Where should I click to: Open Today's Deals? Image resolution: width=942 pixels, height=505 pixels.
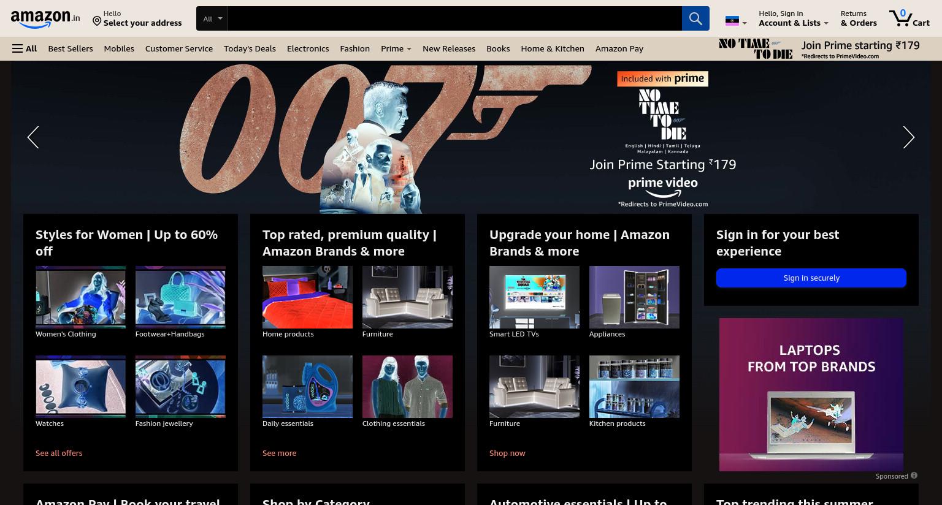(x=250, y=48)
